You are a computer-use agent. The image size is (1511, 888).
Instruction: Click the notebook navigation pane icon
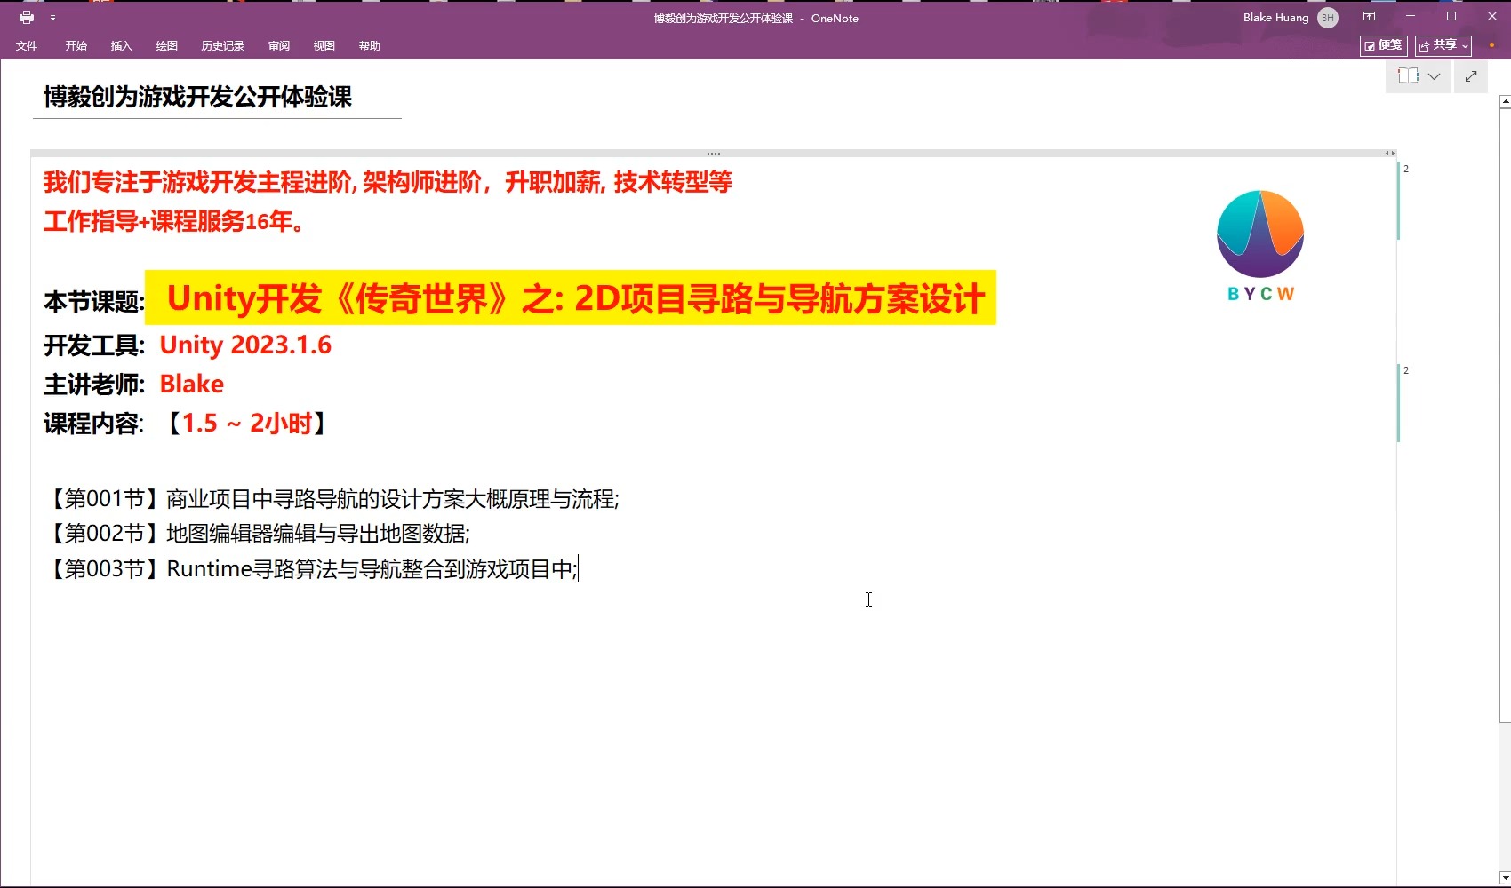pyautogui.click(x=1408, y=76)
